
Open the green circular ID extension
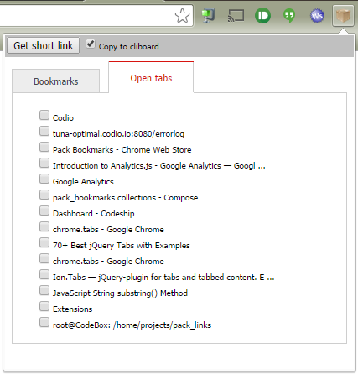tap(262, 16)
